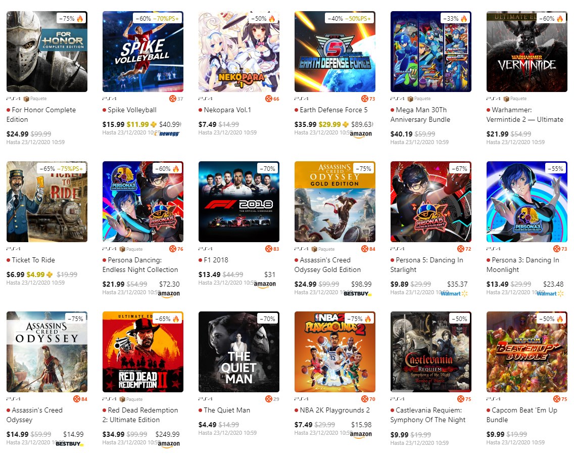574x456 pixels.
Task: Click the Warhammer Vermintide 2 cover image
Action: click(527, 51)
